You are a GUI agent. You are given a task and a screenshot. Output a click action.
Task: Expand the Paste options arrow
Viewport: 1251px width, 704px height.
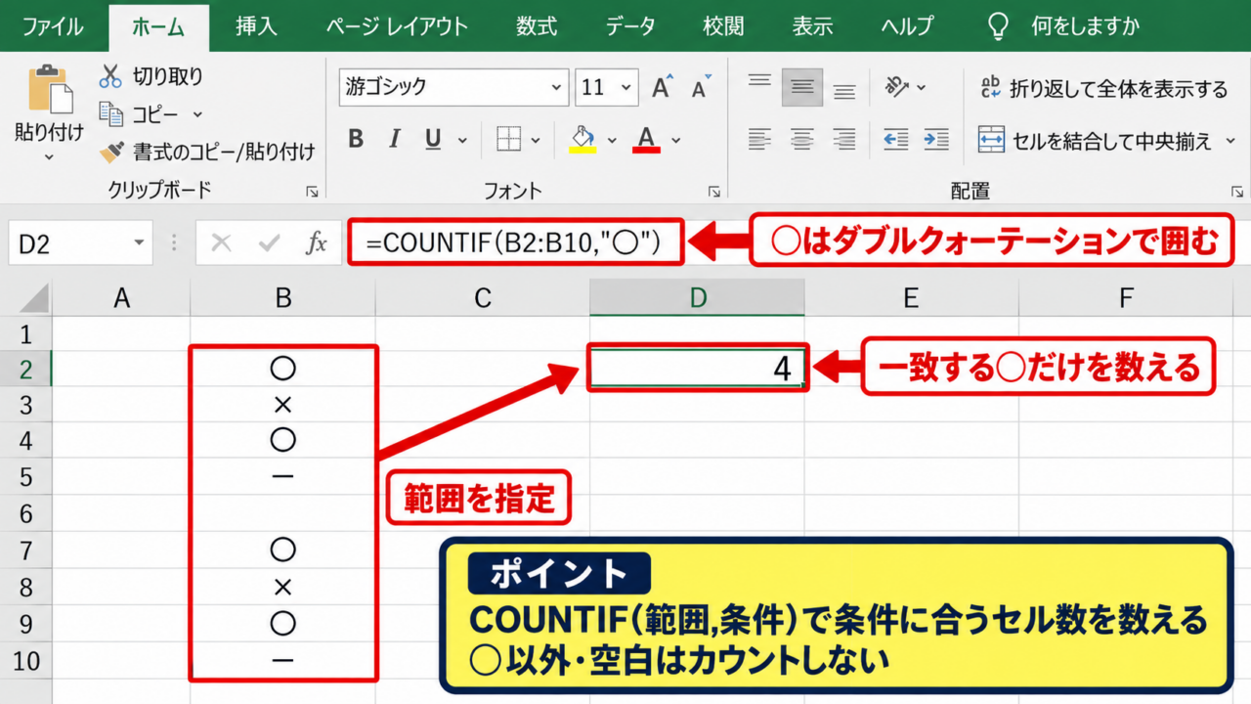[49, 156]
